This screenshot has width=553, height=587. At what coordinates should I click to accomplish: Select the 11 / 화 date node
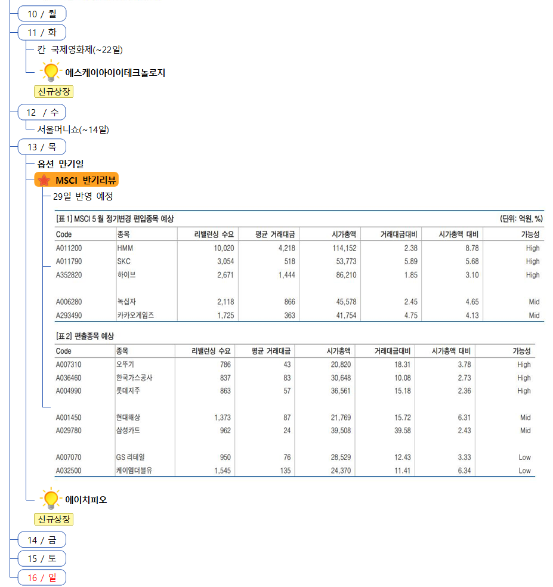42,33
